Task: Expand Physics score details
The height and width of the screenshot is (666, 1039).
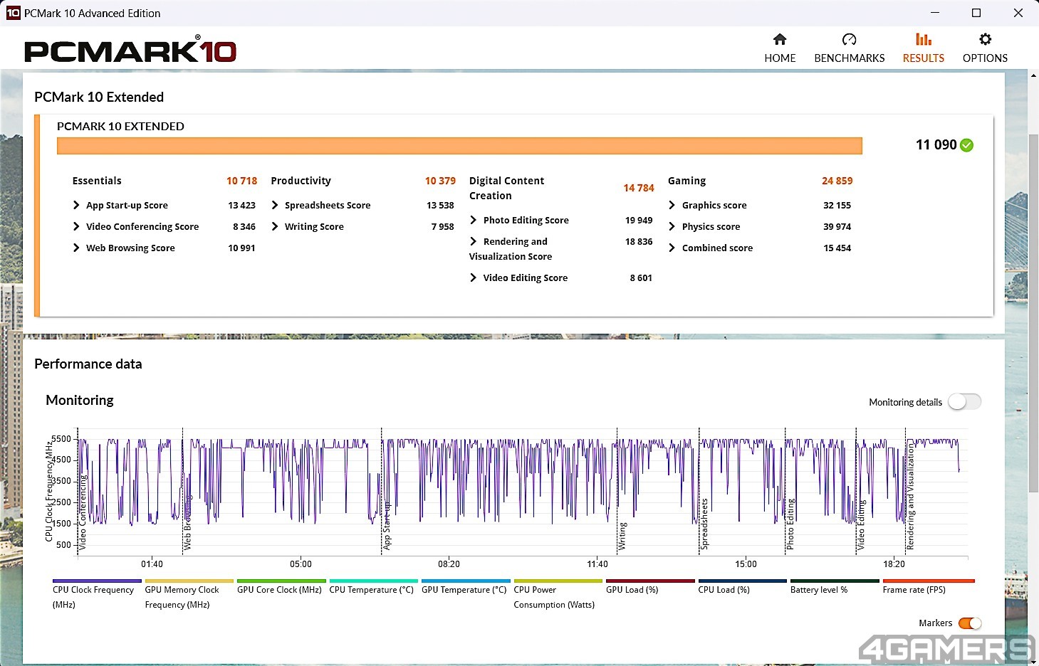Action: click(672, 226)
